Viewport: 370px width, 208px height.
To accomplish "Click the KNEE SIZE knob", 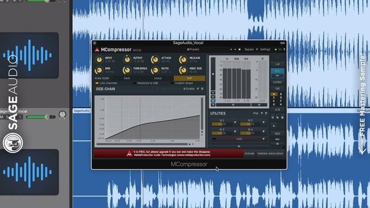I will pyautogui.click(x=183, y=70).
